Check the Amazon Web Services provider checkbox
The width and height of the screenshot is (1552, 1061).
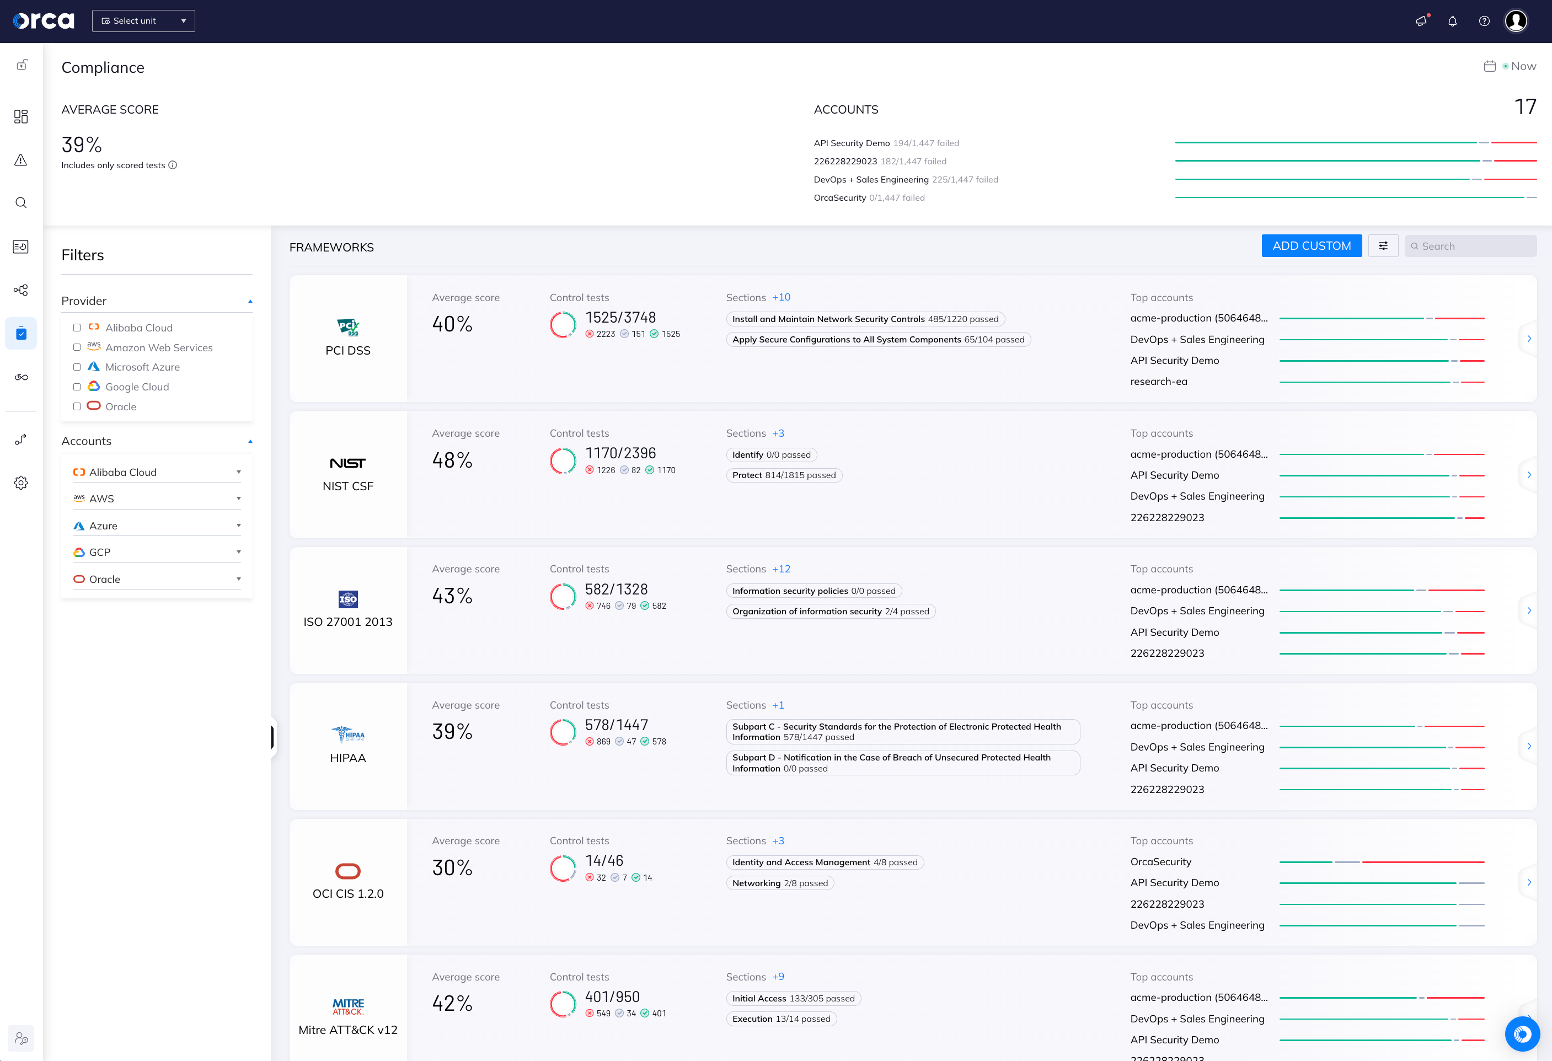pos(77,347)
